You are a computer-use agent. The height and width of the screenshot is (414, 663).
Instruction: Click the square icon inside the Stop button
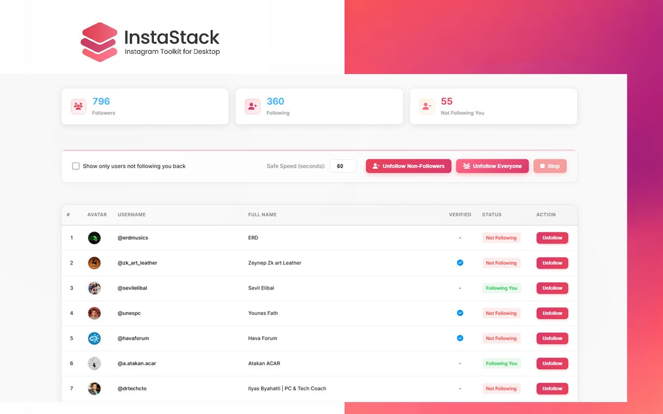tap(542, 166)
